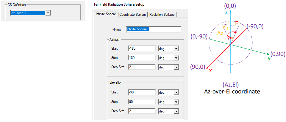Image resolution: width=286 pixels, height=122 pixels.
Task: Open the CS Definition dropdown
Action: point(48,13)
